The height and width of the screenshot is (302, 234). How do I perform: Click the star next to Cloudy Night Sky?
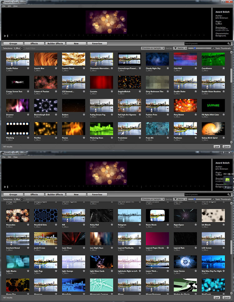[168, 68]
